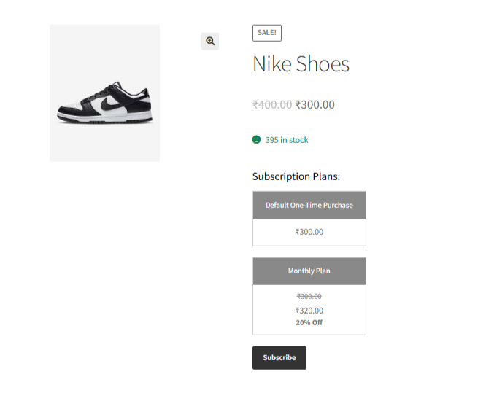The height and width of the screenshot is (393, 486).
Task: Click the "395 in stock" text
Action: tap(287, 140)
